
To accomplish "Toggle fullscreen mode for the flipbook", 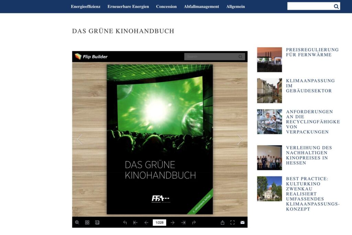I will pyautogui.click(x=232, y=223).
